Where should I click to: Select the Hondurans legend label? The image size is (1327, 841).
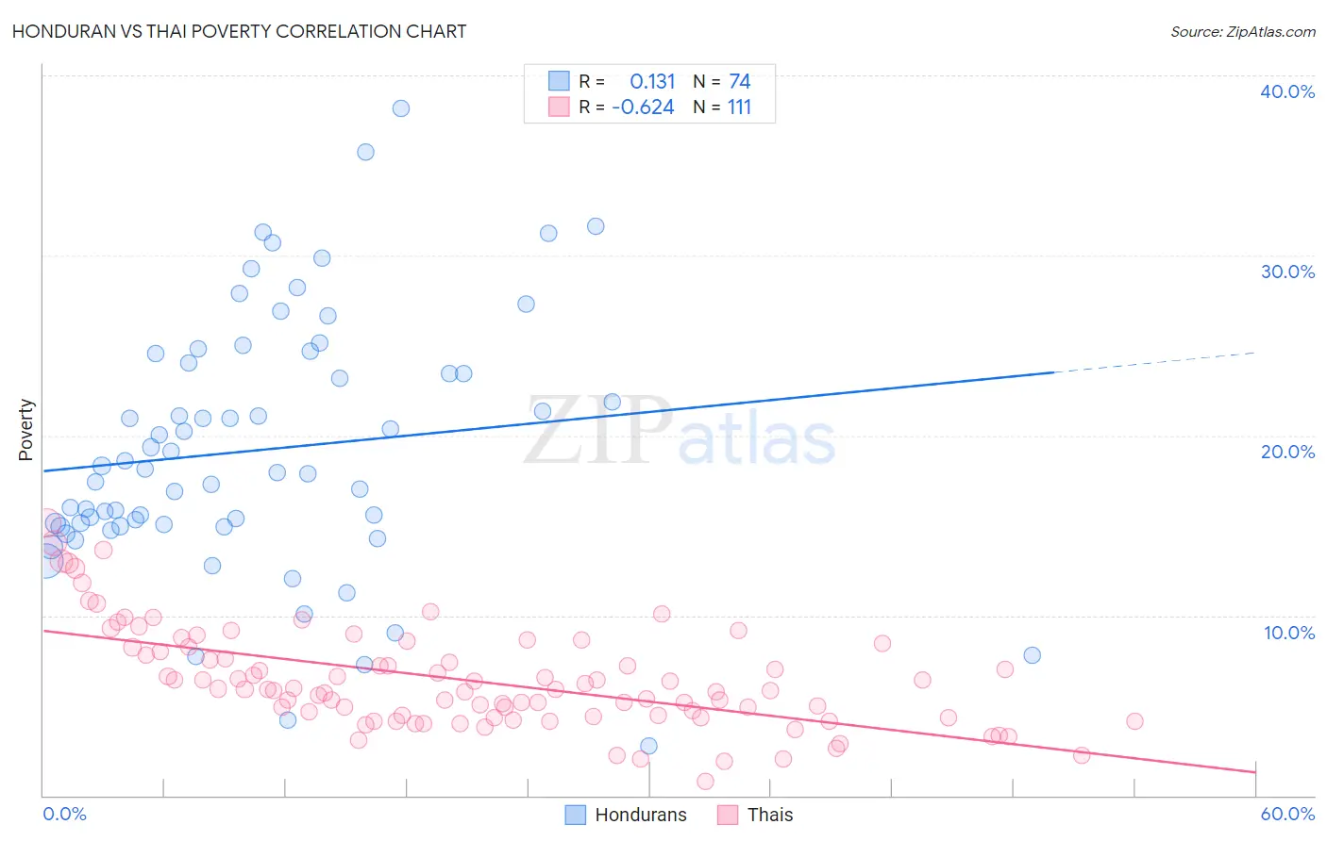pos(641,815)
